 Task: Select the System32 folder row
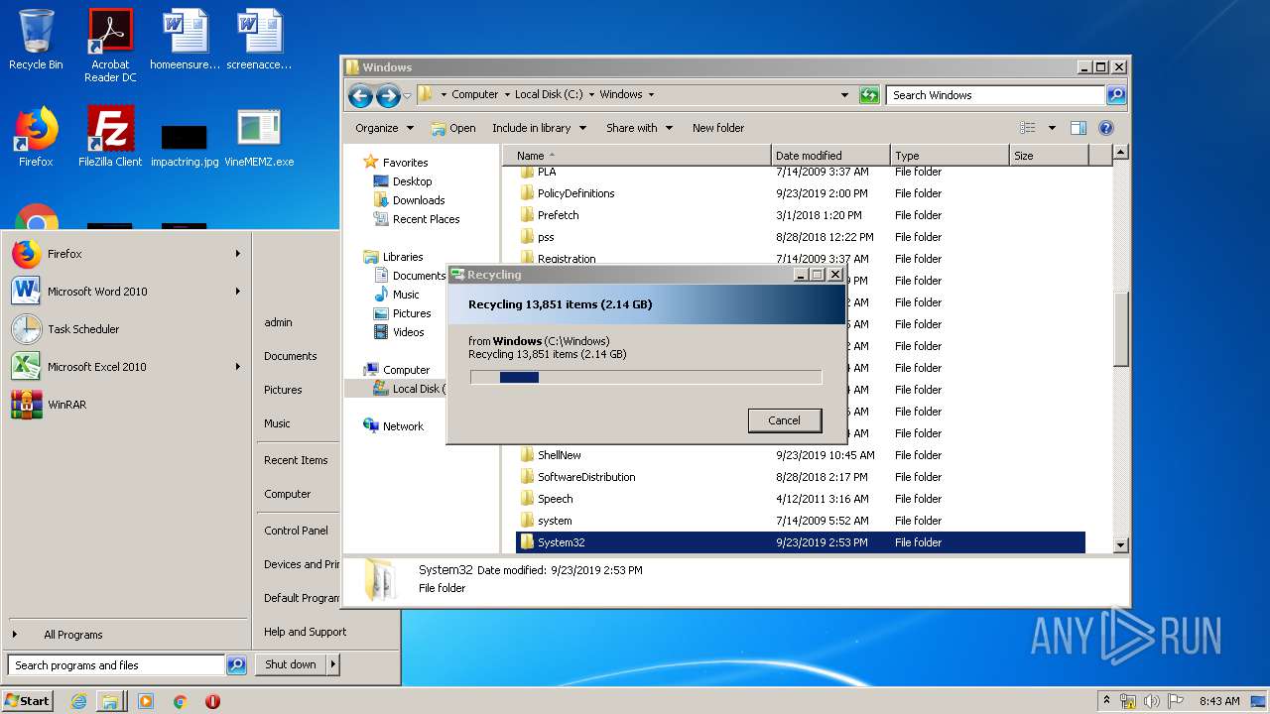800,542
